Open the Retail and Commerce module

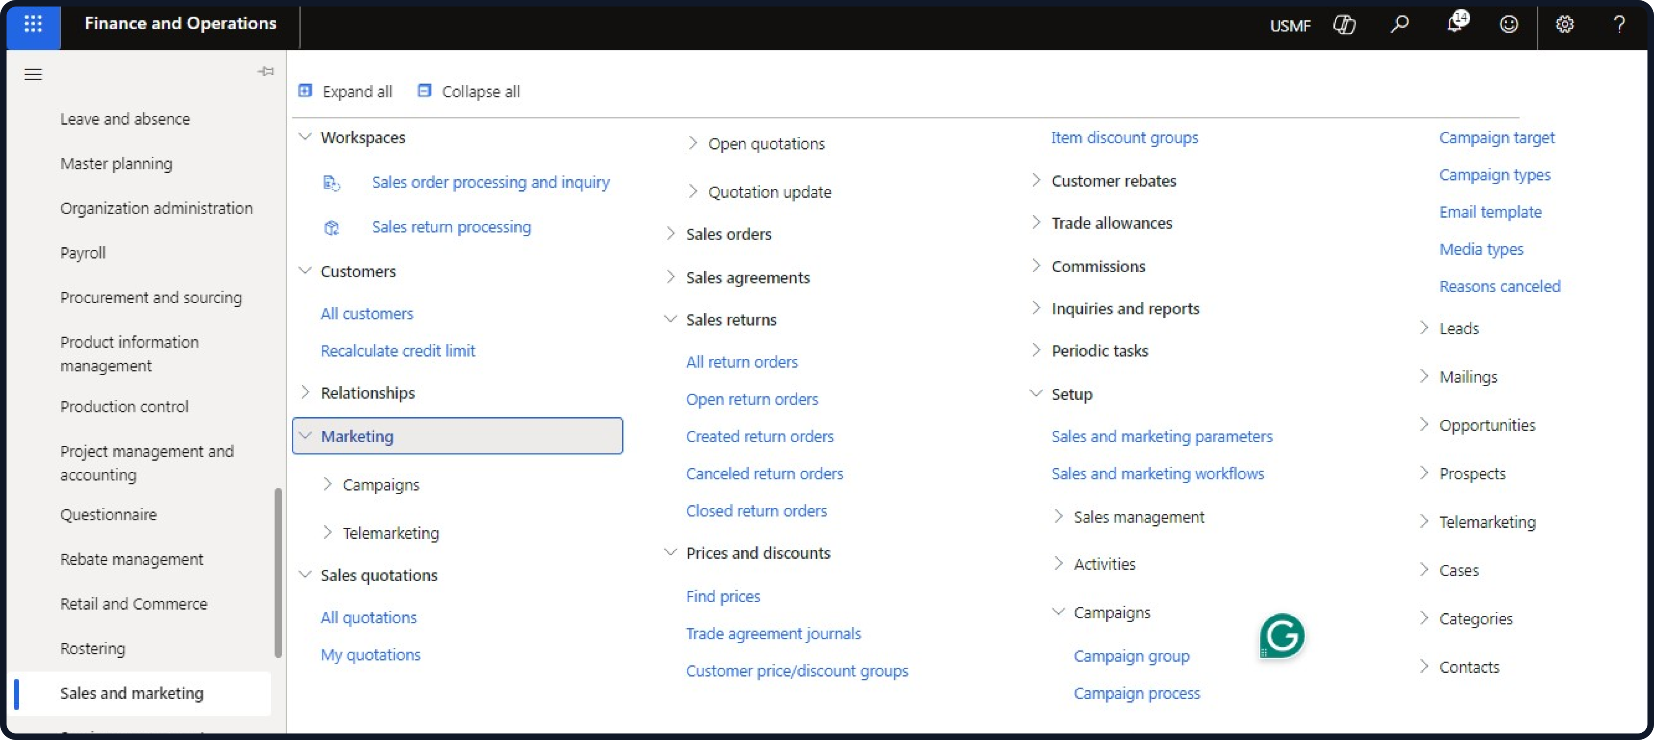pyautogui.click(x=134, y=604)
